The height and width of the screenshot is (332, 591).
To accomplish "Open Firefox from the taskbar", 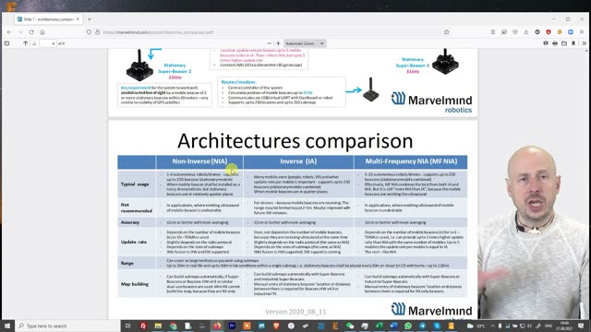I will 217,326.
